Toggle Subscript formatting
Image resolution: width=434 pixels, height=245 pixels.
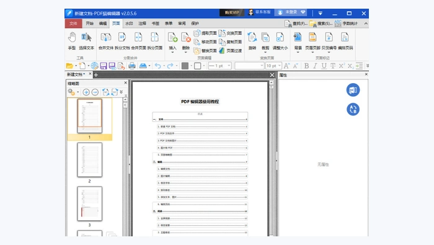tap(350, 66)
